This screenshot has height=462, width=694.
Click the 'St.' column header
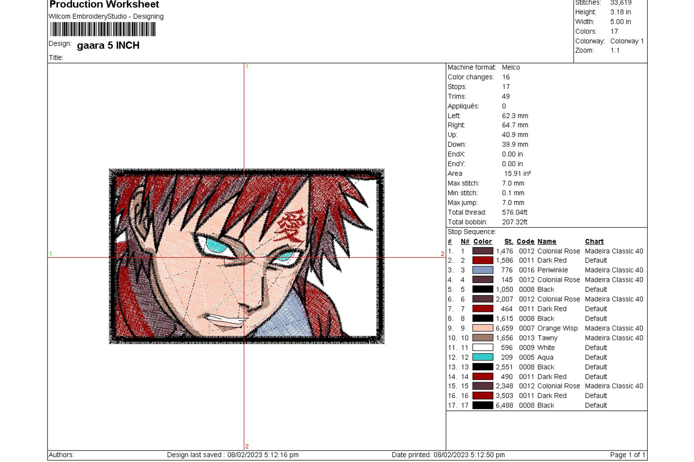point(509,242)
